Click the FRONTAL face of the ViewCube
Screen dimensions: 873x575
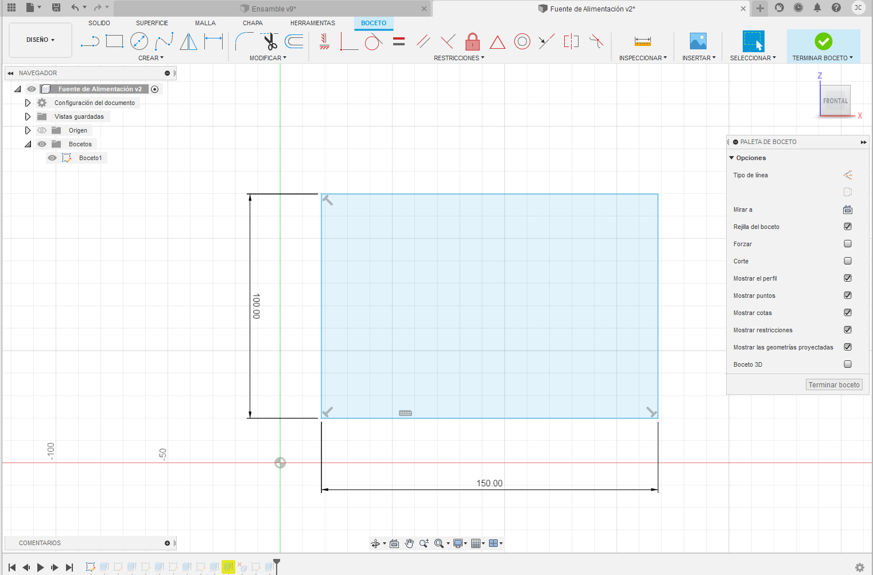pos(835,101)
